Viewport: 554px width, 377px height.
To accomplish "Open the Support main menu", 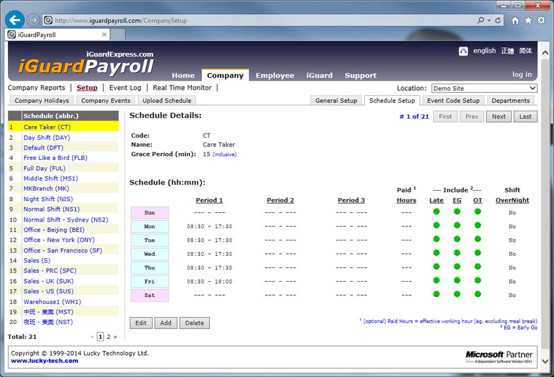I will (x=360, y=76).
